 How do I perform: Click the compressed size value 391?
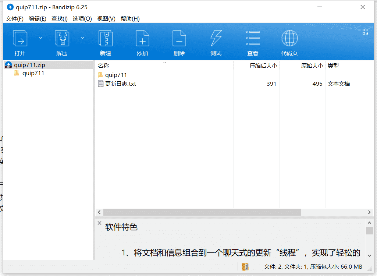(271, 84)
